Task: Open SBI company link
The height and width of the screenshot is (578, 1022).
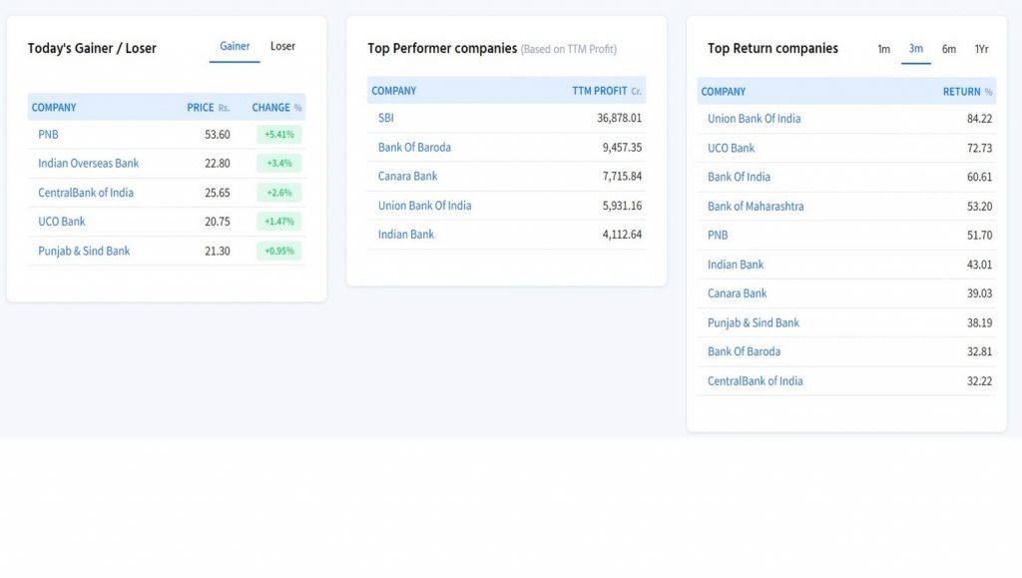Action: 386,118
